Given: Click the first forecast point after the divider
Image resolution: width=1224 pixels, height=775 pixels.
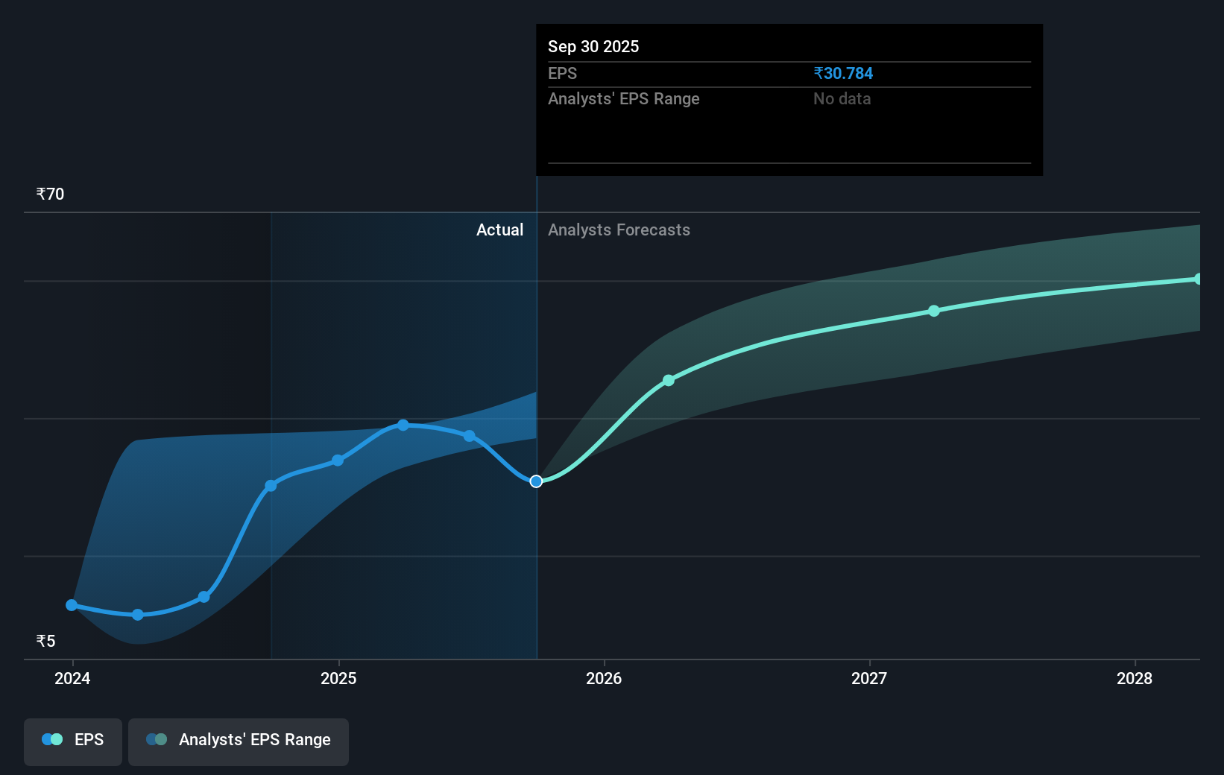Looking at the screenshot, I should 669,380.
